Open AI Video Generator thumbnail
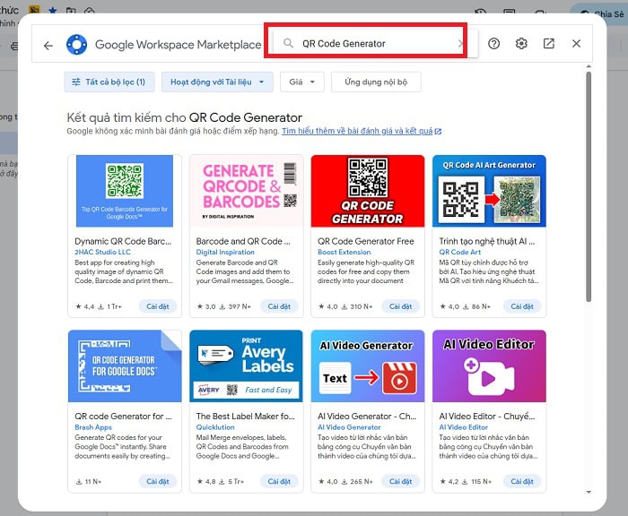The width and height of the screenshot is (628, 516). pyautogui.click(x=368, y=366)
